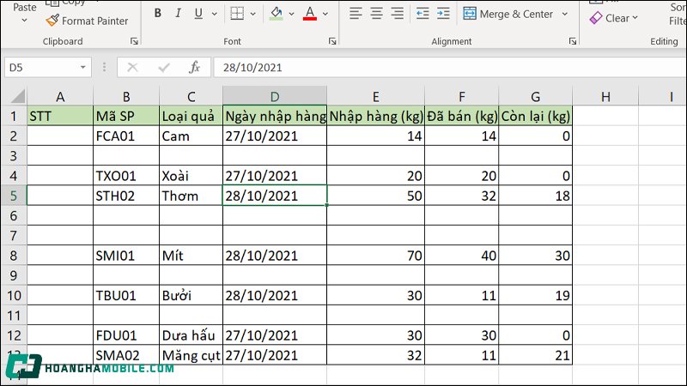This screenshot has width=687, height=386.
Task: Align text left
Action: (x=356, y=14)
